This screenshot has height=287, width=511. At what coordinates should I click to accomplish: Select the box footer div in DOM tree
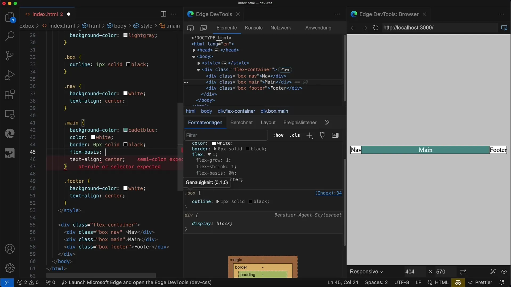(x=254, y=88)
